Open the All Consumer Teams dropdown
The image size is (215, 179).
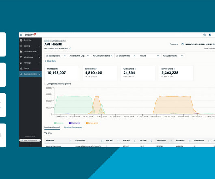[103, 56]
